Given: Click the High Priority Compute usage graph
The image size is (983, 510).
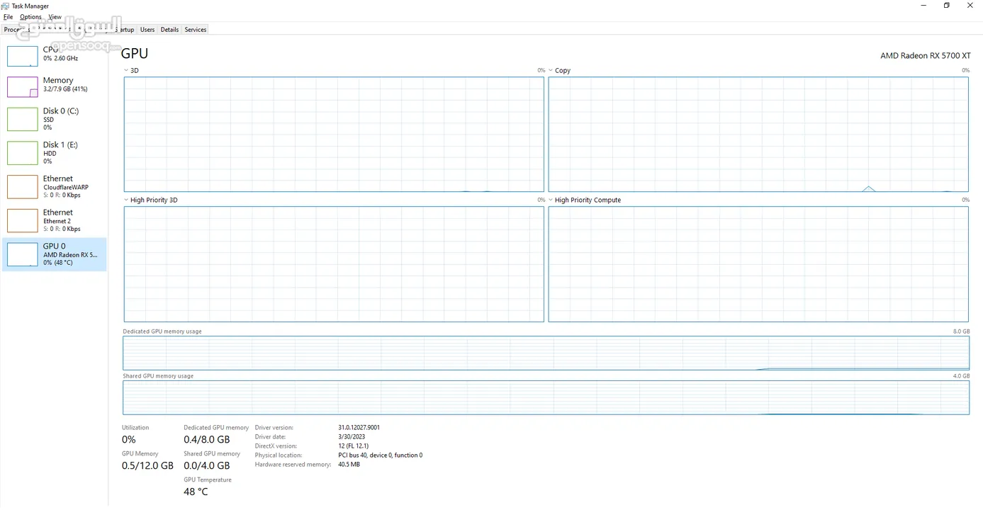Looking at the screenshot, I should [758, 264].
